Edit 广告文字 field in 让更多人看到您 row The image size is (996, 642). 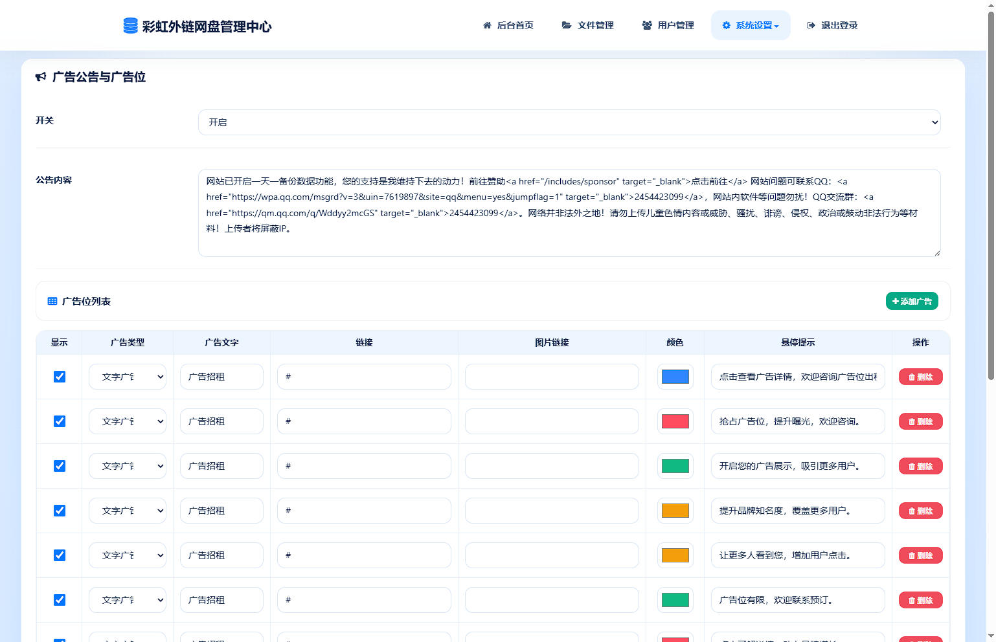pyautogui.click(x=221, y=555)
